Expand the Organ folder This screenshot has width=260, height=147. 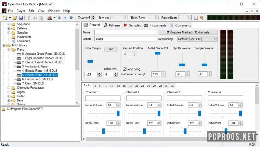coord(9,92)
